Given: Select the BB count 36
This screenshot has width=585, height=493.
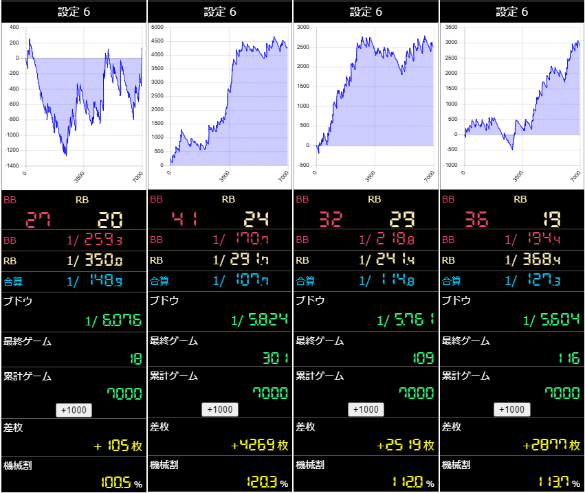Looking at the screenshot, I should pyautogui.click(x=476, y=219).
